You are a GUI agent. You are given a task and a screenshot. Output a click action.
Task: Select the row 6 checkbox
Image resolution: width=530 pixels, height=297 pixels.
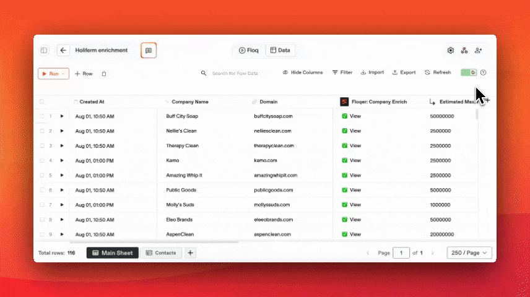[42, 190]
